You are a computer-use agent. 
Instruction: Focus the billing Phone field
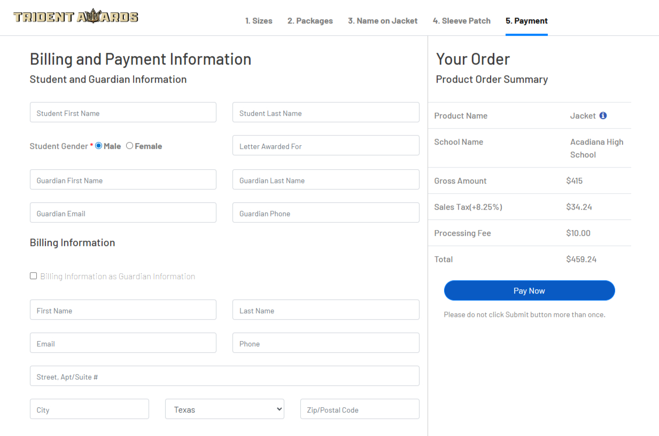point(326,343)
